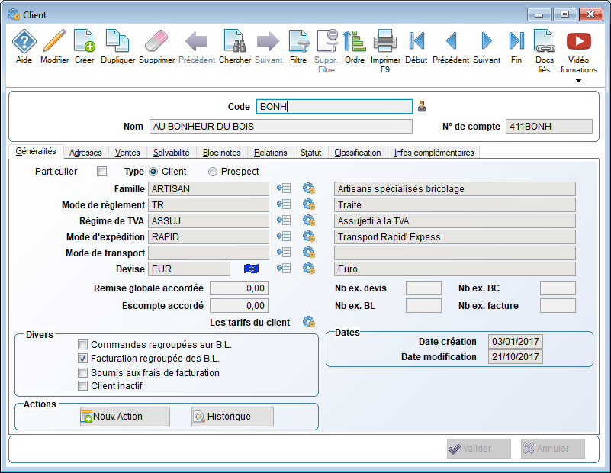This screenshot has height=473, width=611.
Task: Open the Ventes tab
Action: click(x=127, y=153)
